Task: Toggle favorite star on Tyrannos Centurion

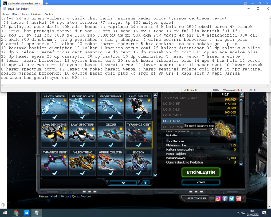Action: point(149,128)
